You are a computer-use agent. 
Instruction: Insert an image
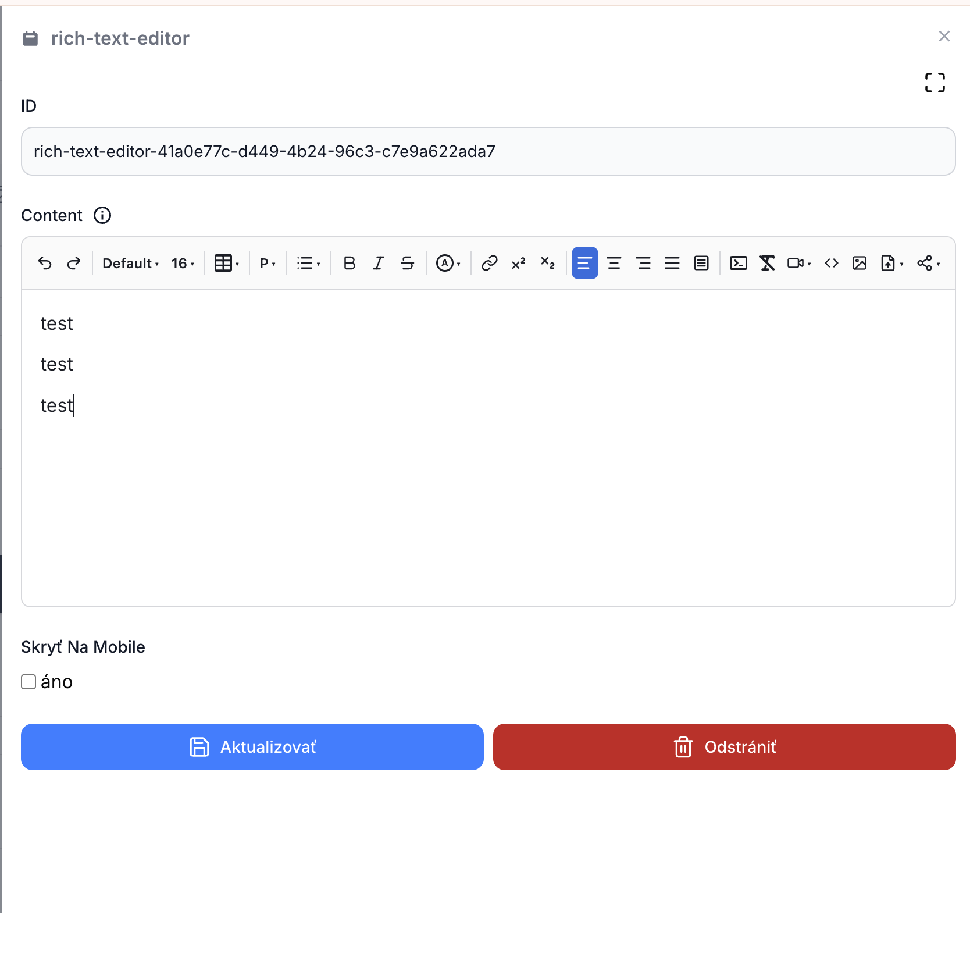(860, 264)
